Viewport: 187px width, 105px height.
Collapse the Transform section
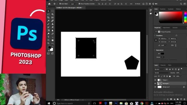155,36
